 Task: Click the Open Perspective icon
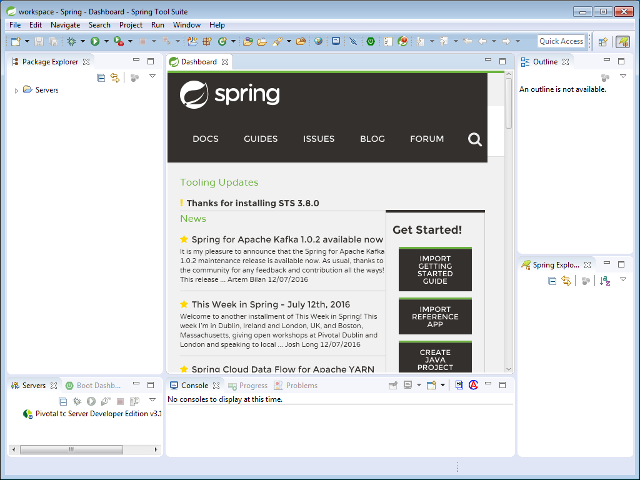click(603, 42)
